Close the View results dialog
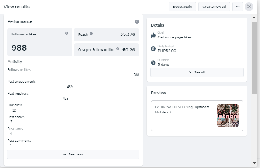Image resolution: width=260 pixels, height=168 pixels. coord(249,7)
